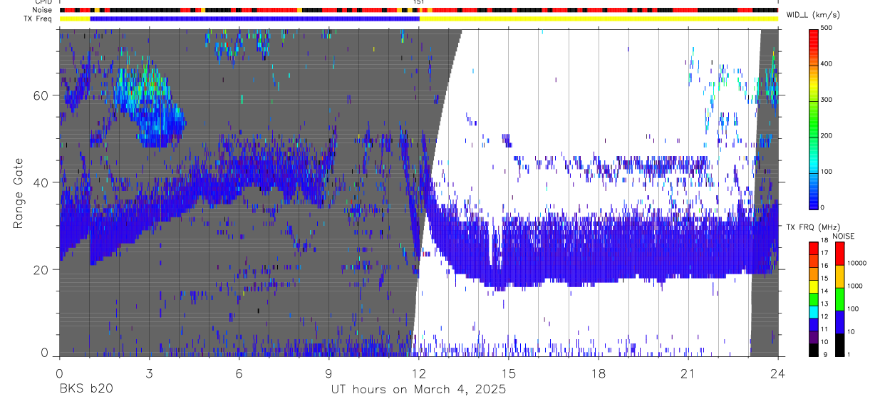Click the x-axis tick label '9'
875x404 pixels.
[x=328, y=373]
